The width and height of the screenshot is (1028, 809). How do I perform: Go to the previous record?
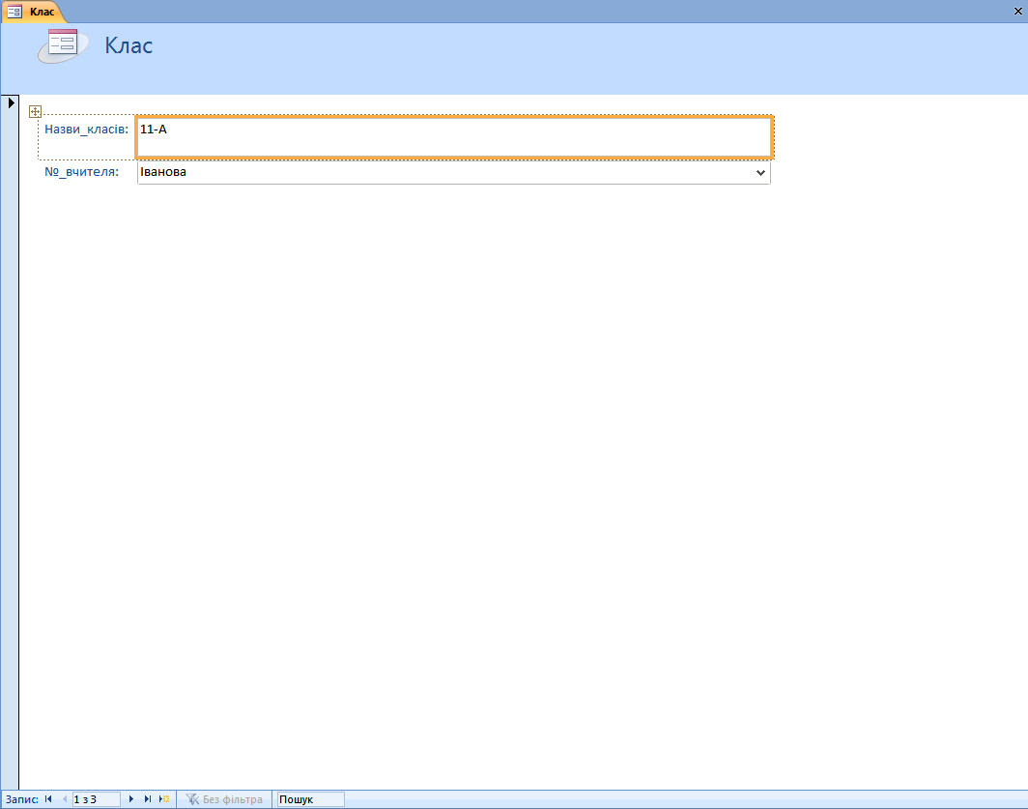pyautogui.click(x=64, y=799)
